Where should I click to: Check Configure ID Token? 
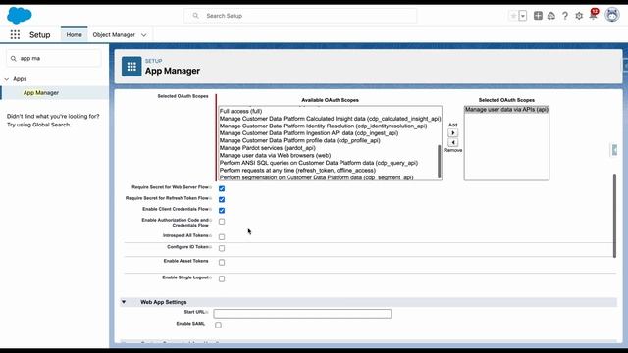pos(222,248)
